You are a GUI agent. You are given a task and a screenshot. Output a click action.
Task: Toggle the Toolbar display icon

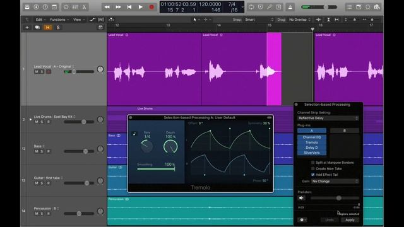[54, 7]
